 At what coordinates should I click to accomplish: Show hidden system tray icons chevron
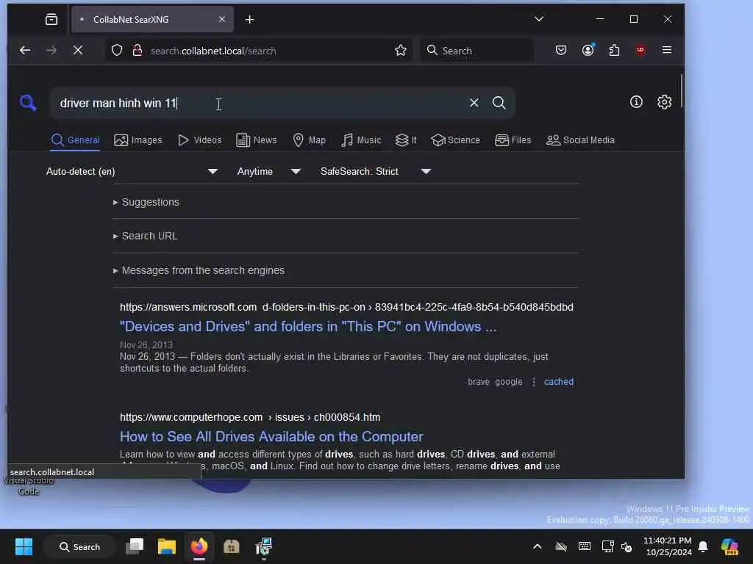538,546
